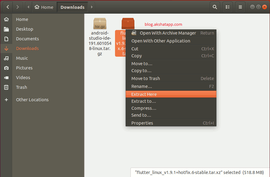Open Pictures via the camera sidebar icon

6,68
